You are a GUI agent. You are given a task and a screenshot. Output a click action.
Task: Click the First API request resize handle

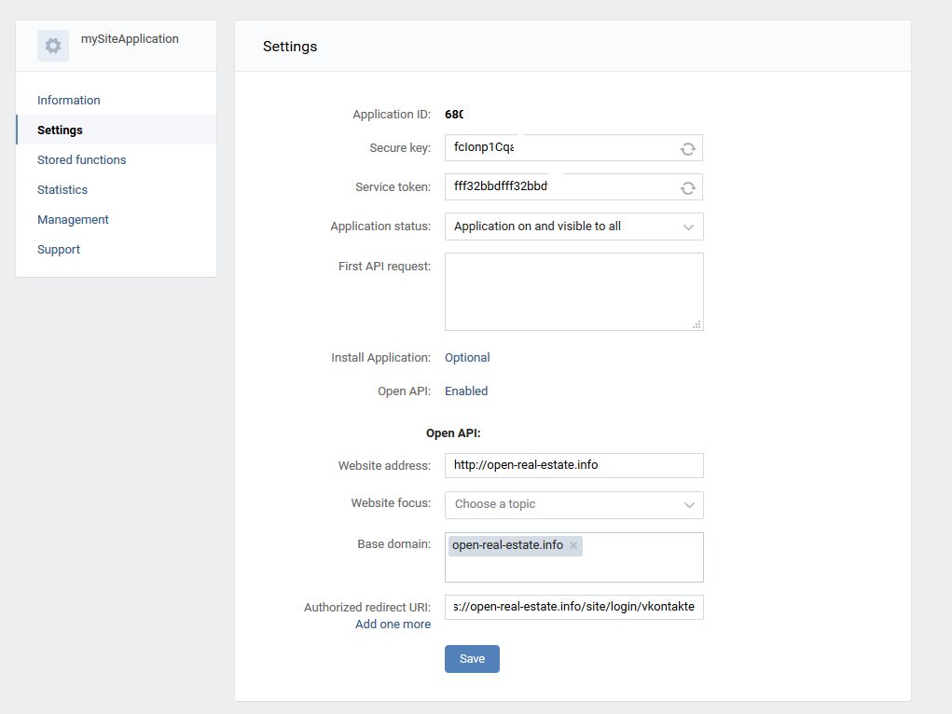[697, 324]
